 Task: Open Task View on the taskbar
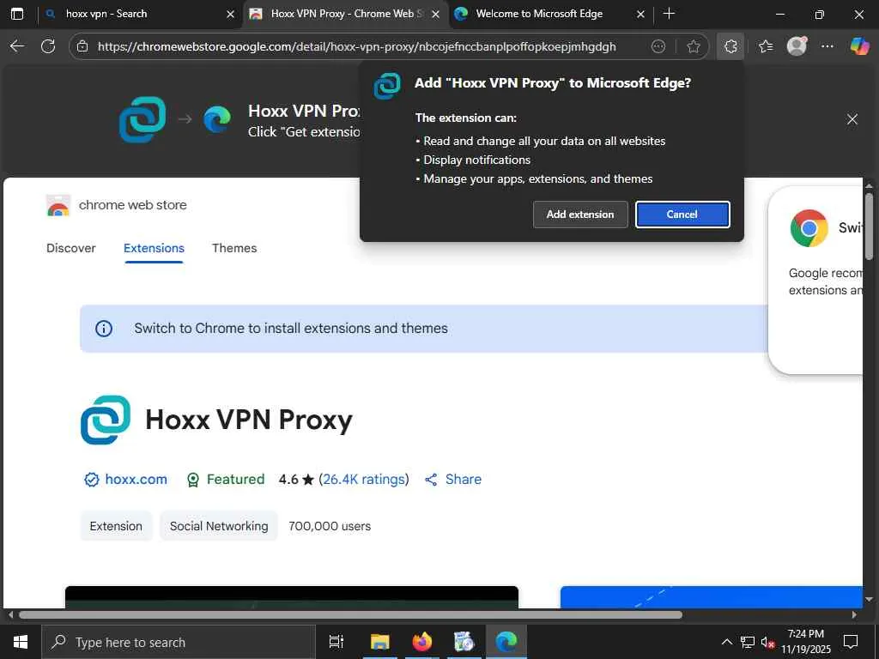[336, 642]
